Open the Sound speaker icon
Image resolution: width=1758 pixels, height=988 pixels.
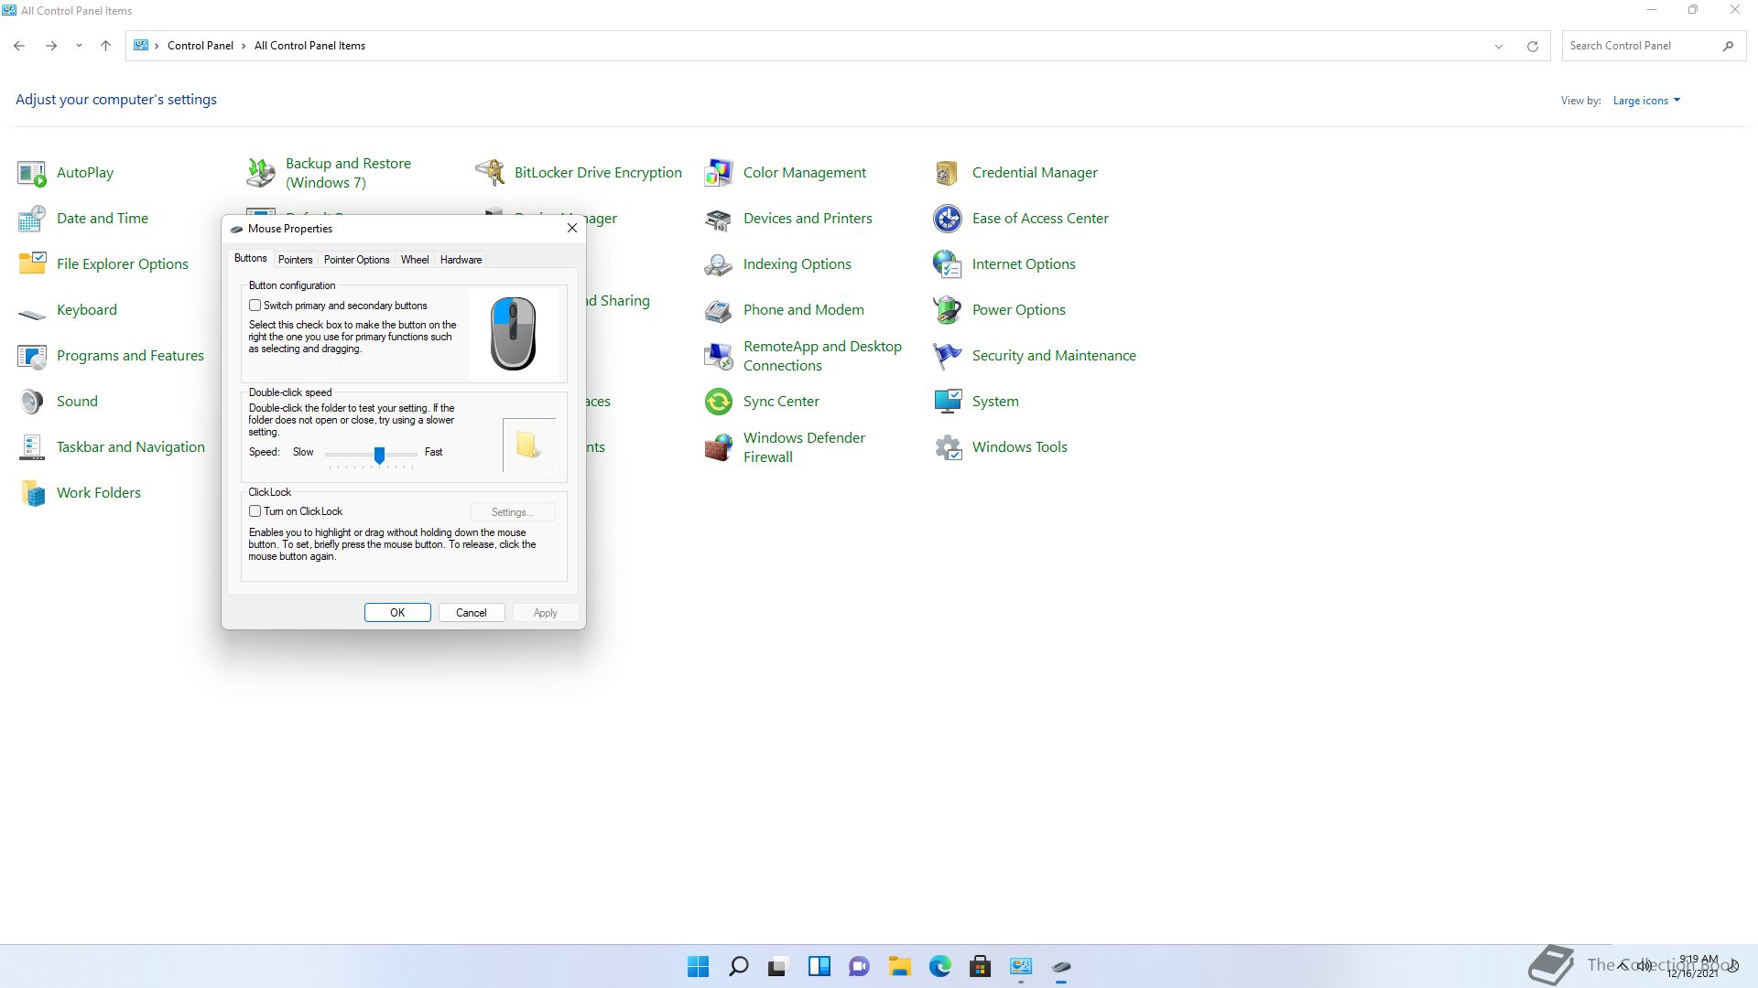point(32,402)
